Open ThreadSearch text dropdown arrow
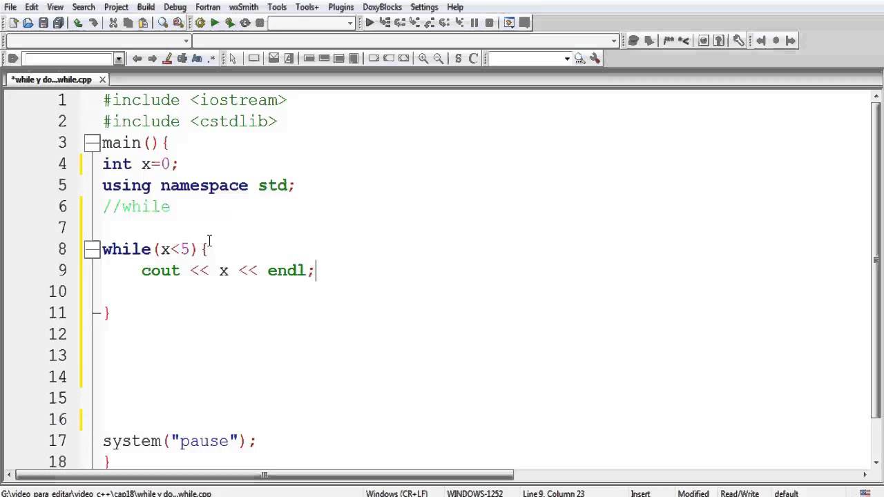The height and width of the screenshot is (497, 884). pos(567,59)
